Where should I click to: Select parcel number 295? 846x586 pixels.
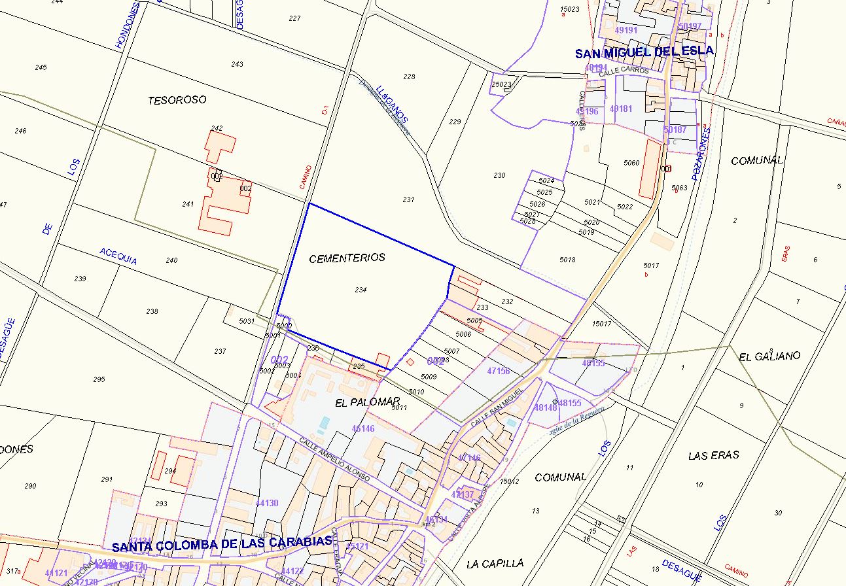tap(99, 379)
